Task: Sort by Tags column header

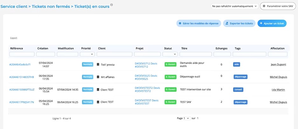Action: (238, 48)
